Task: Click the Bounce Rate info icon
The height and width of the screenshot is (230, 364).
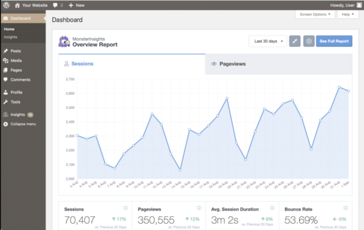Action: [346, 208]
